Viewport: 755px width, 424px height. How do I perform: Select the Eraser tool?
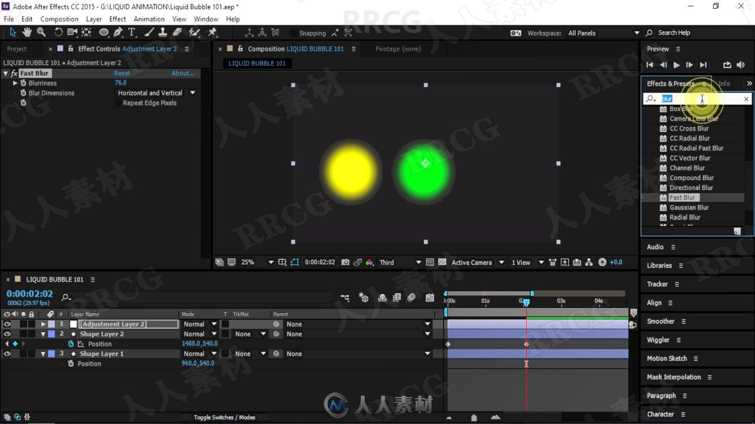178,32
